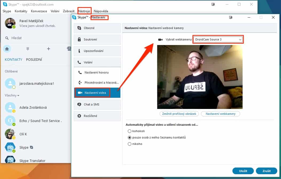Click compact view icon in settings title bar
The height and width of the screenshot is (179, 281).
(231, 17)
